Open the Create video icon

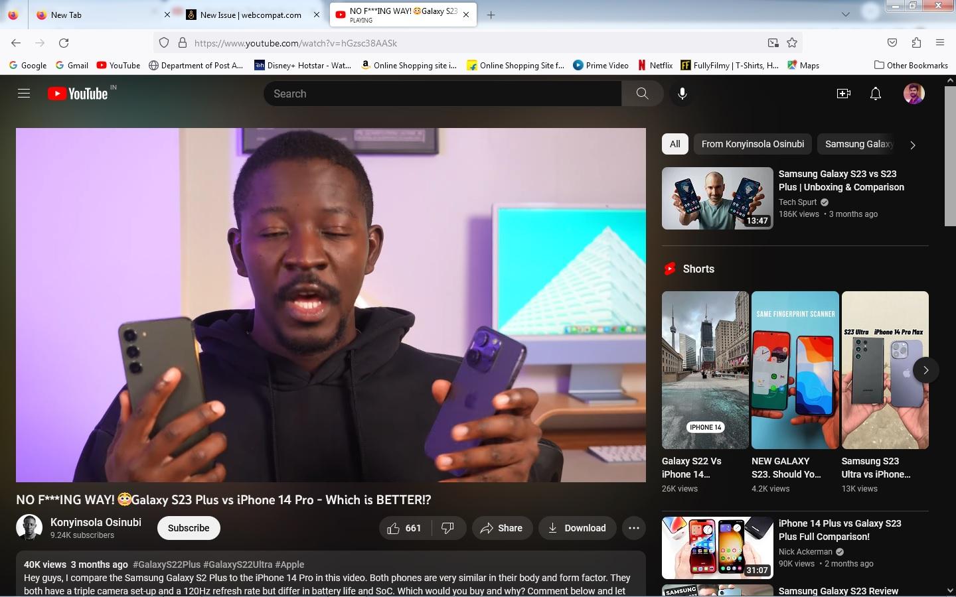(x=843, y=94)
